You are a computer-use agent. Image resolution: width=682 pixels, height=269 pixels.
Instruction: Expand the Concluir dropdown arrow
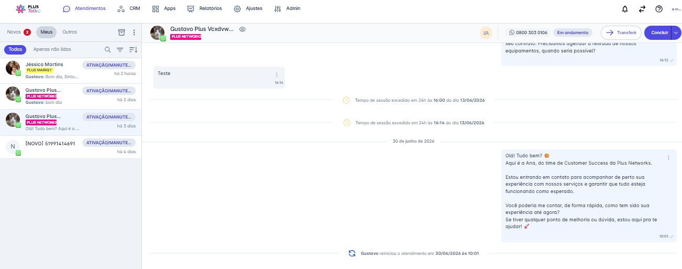coord(676,33)
